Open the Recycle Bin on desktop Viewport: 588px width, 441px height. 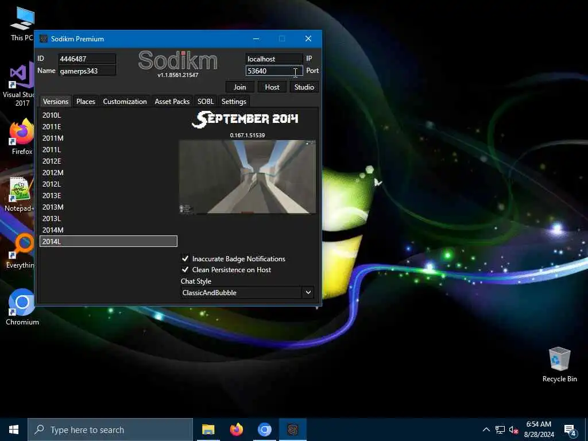[x=559, y=365]
